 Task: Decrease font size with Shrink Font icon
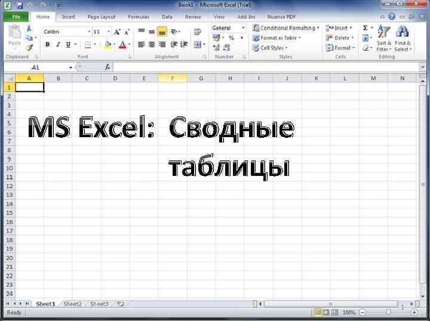pyautogui.click(x=127, y=32)
